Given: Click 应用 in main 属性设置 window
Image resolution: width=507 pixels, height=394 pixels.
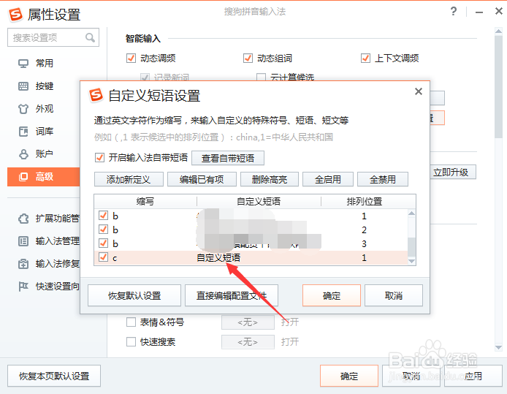Looking at the screenshot, I should (473, 376).
